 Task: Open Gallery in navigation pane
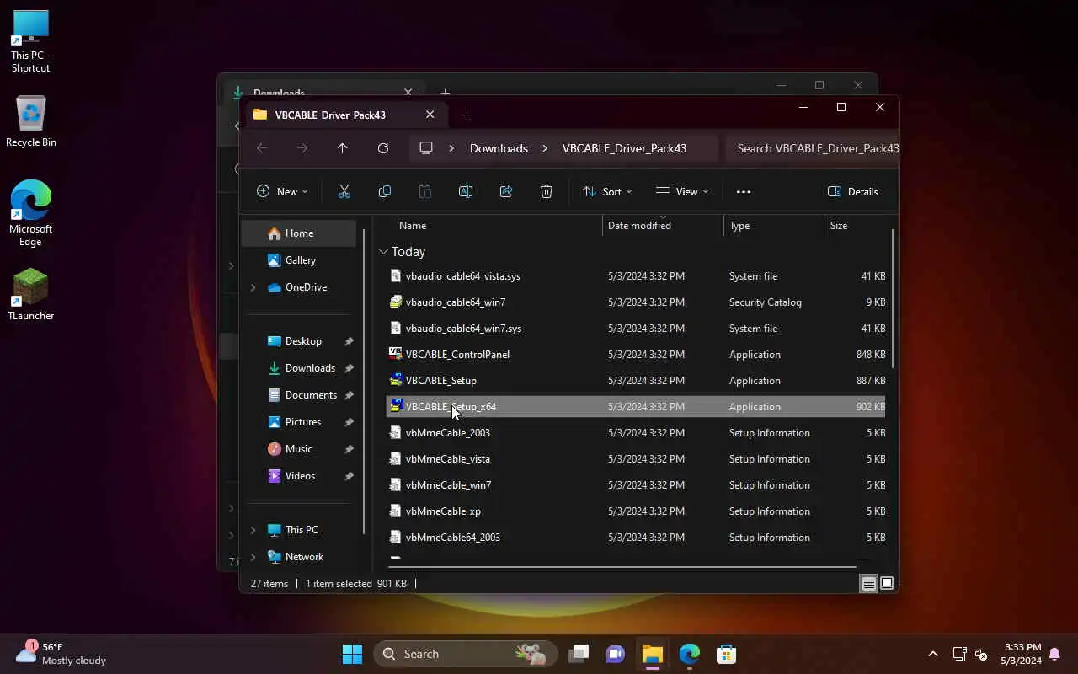[x=299, y=260]
